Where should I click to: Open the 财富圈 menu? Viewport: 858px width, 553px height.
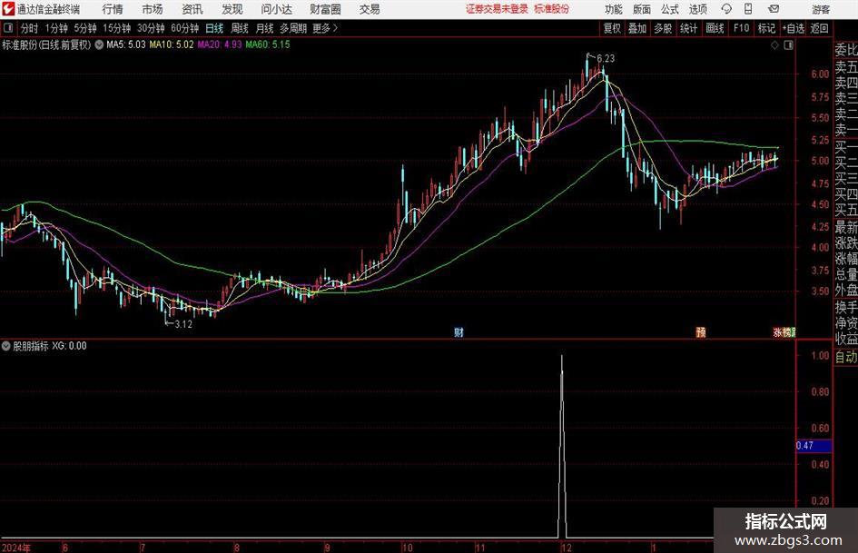[x=325, y=9]
